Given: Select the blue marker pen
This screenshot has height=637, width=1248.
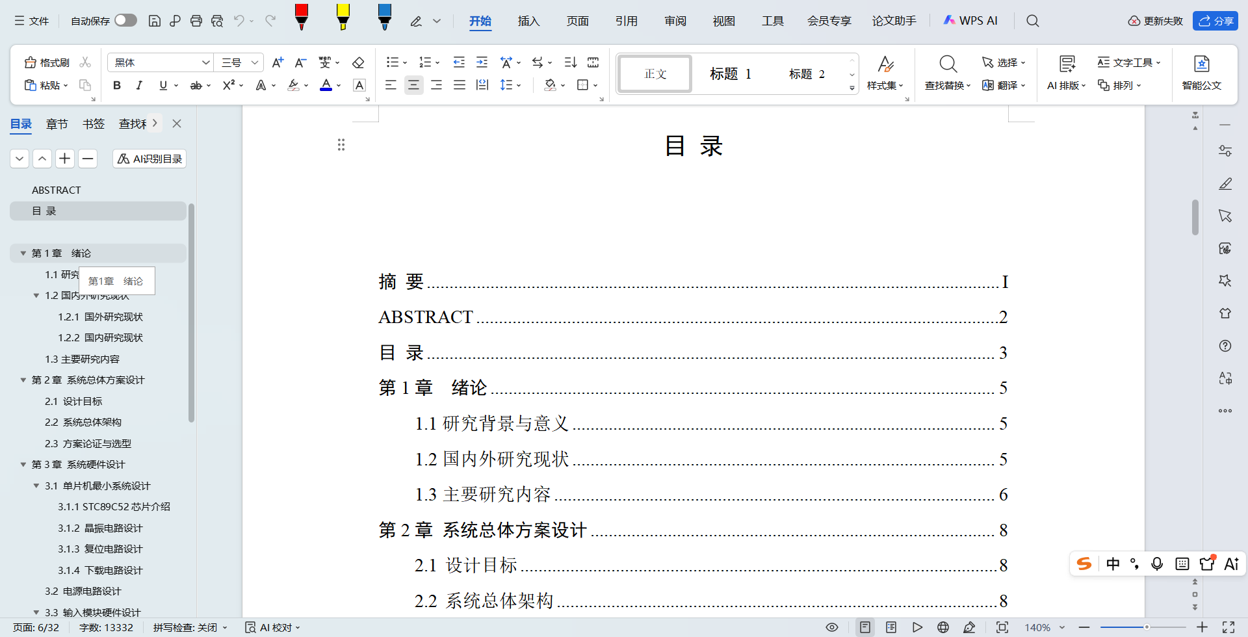Looking at the screenshot, I should [x=385, y=17].
